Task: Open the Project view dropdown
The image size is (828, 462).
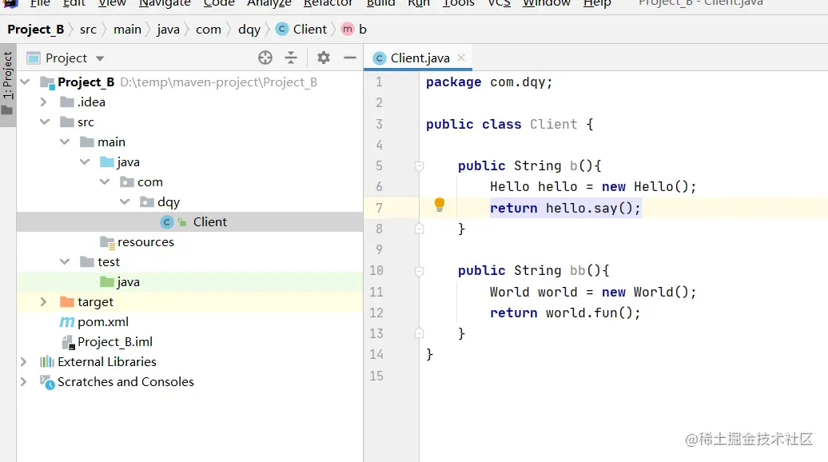Action: coord(100,58)
